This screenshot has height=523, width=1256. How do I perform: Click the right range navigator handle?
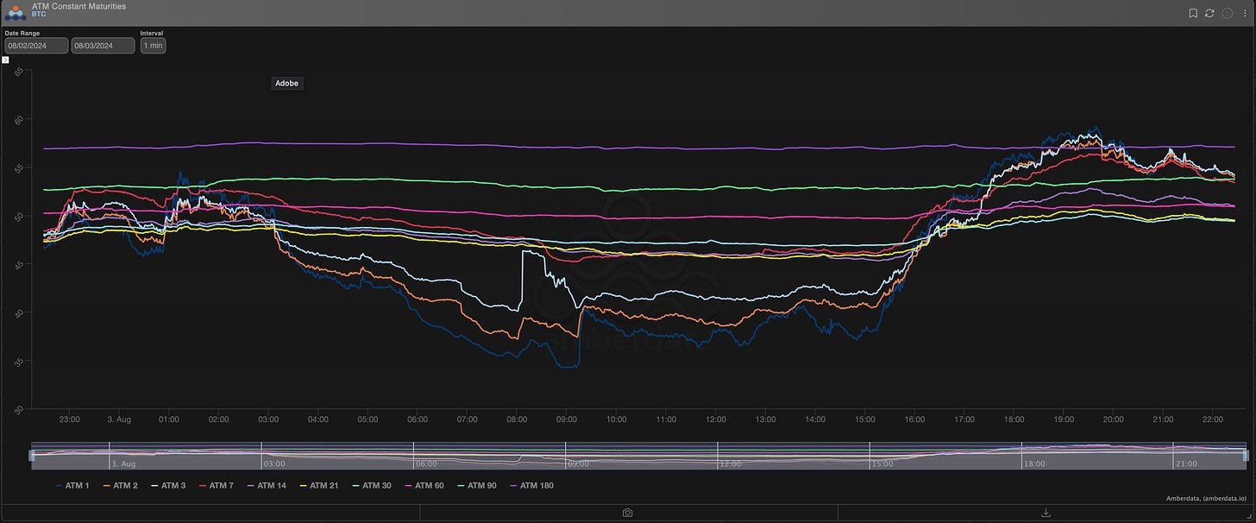click(1245, 456)
